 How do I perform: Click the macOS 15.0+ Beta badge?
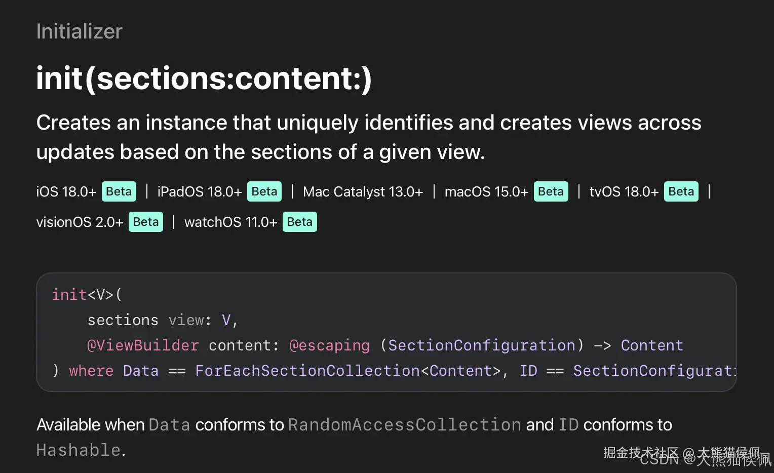coord(551,191)
